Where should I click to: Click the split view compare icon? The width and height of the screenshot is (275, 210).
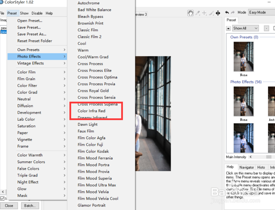pyautogui.click(x=218, y=13)
